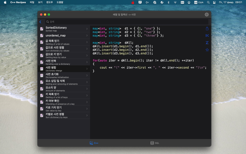Click the icon next to Adding and removing of elements

click(42, 82)
